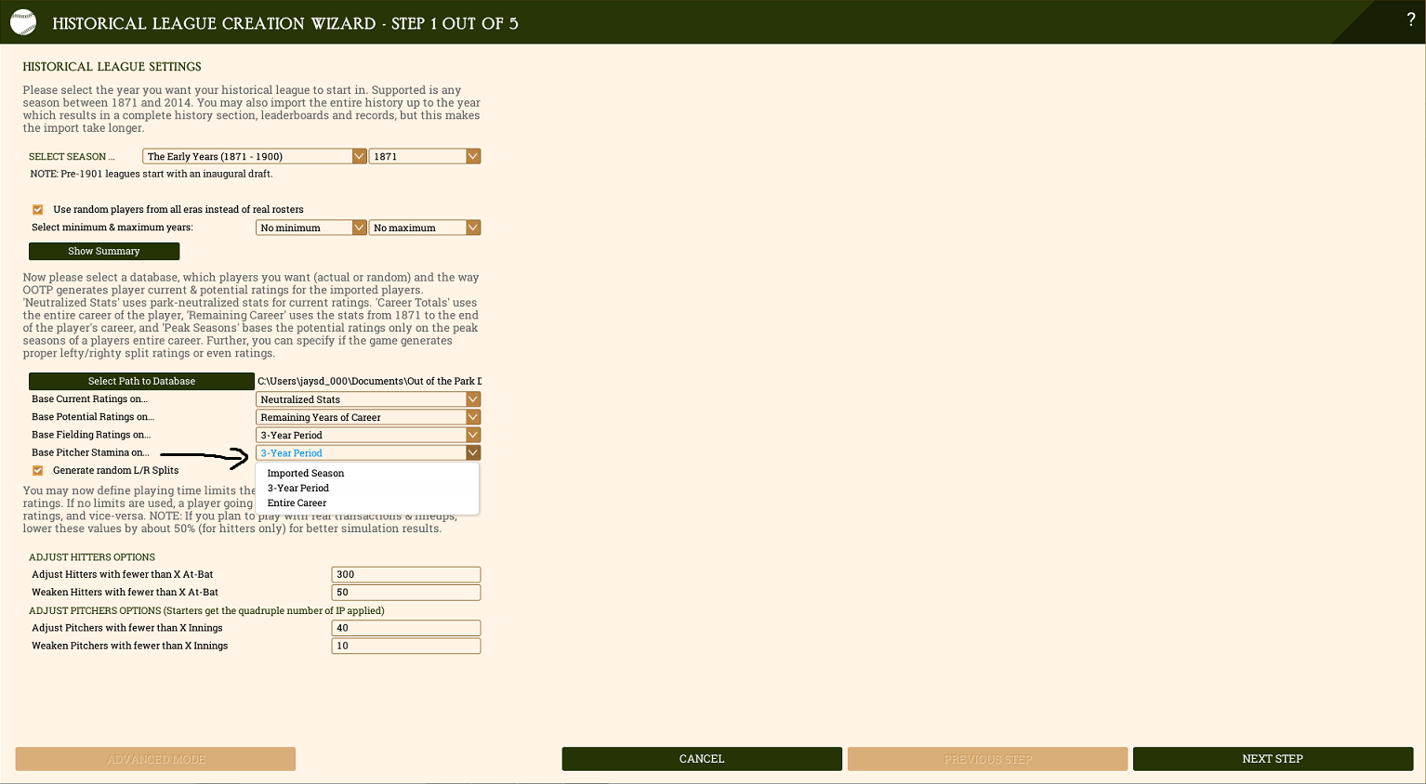Viewport: 1426px width, 784px height.
Task: Click the Adjust Pitchers field containing 40
Action: pyautogui.click(x=405, y=627)
